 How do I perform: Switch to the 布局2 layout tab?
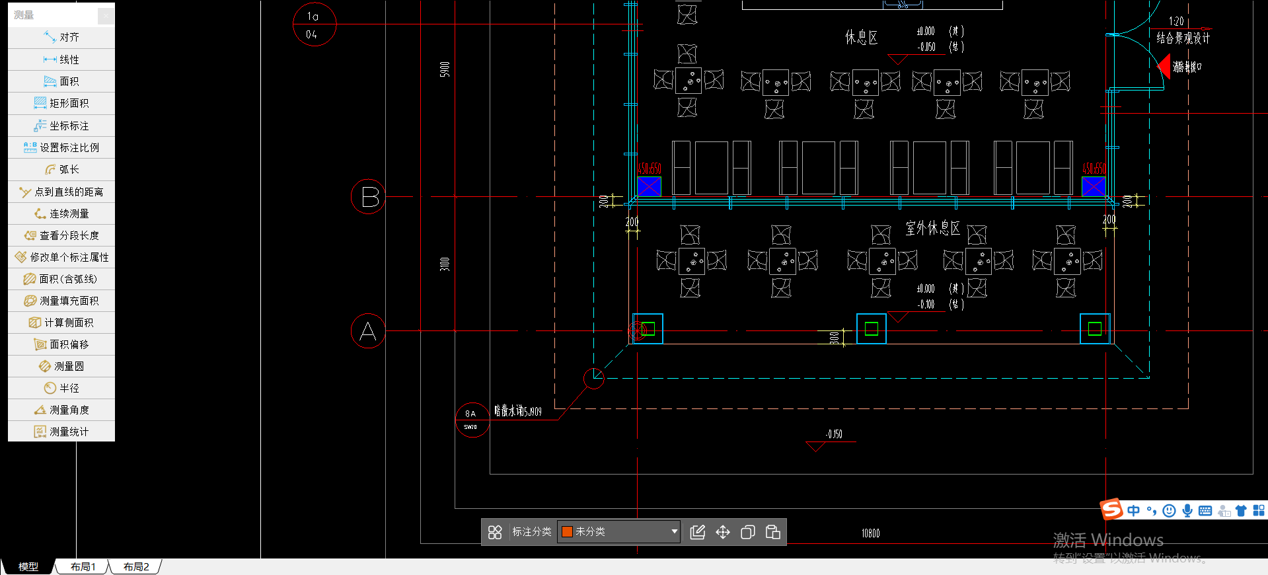coord(136,567)
